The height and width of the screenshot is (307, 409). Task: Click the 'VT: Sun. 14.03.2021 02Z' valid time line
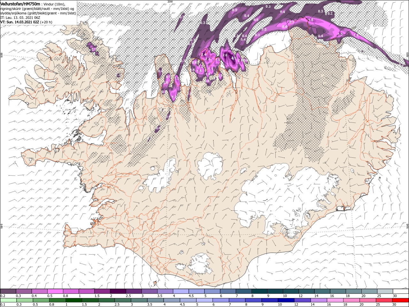coord(19,22)
